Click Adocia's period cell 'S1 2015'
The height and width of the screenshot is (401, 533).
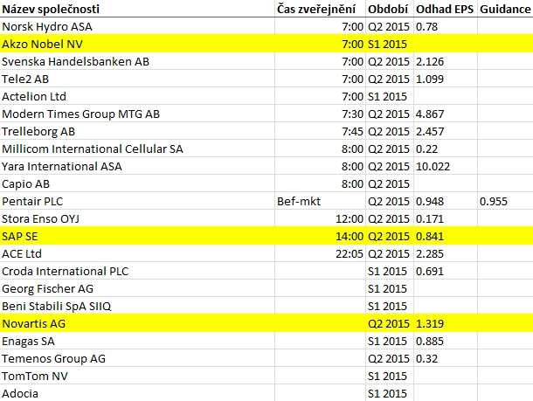click(390, 393)
